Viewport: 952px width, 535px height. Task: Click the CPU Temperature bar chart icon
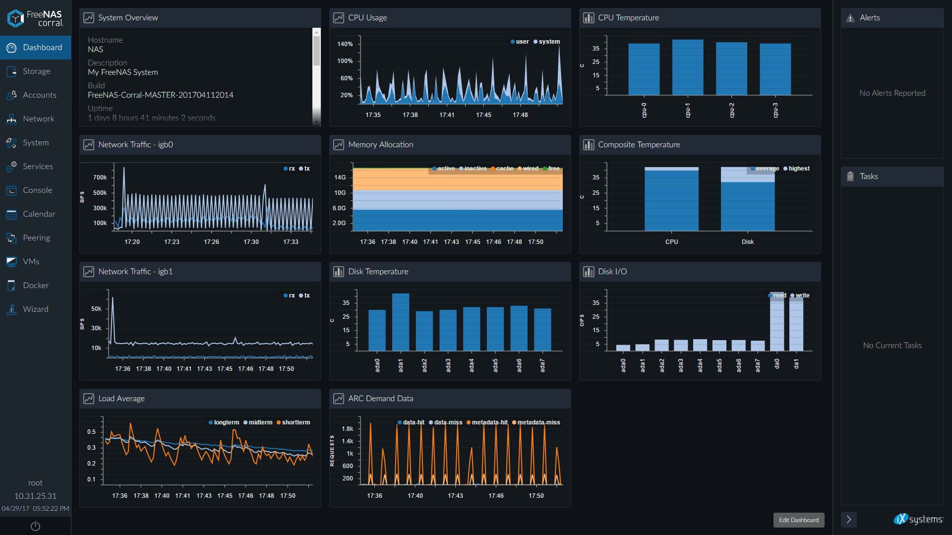coord(589,18)
